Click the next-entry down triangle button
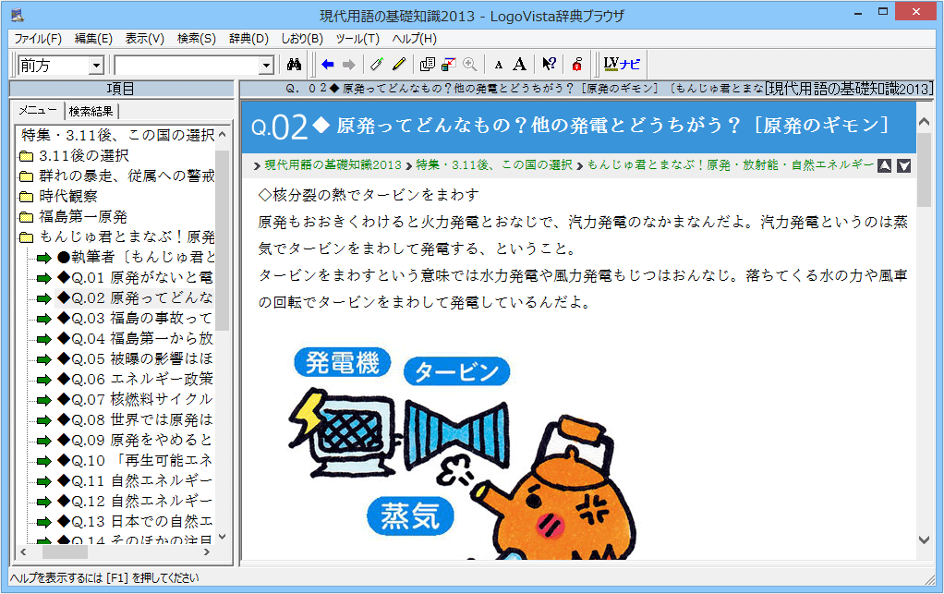Image resolution: width=944 pixels, height=594 pixels. pos(904,165)
